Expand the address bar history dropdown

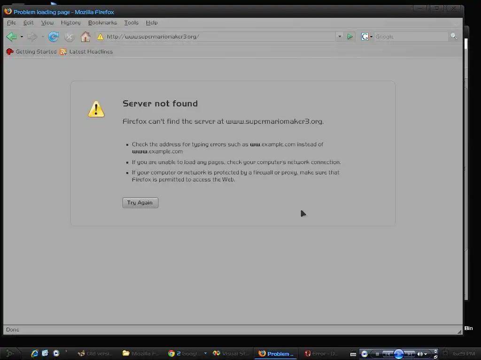(340, 37)
